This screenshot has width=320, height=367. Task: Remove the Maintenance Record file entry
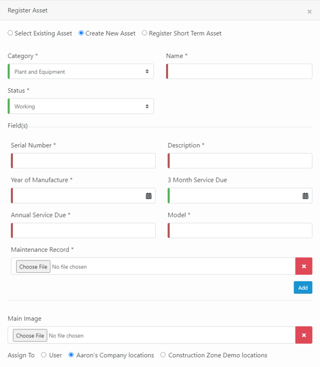[303, 266]
